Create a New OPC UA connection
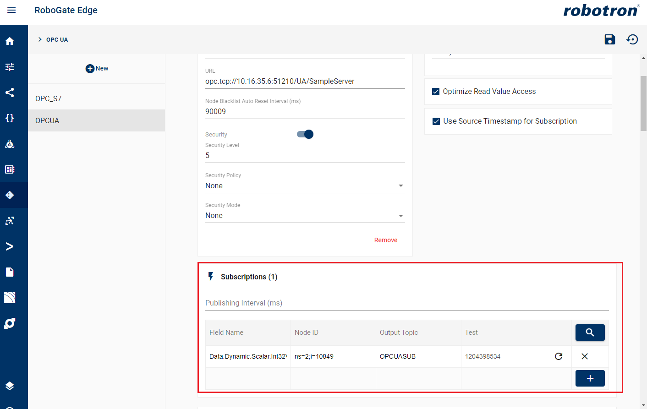 [x=97, y=68]
